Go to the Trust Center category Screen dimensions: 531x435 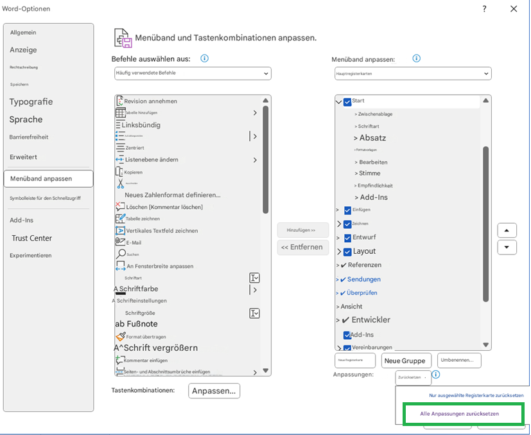(32, 238)
